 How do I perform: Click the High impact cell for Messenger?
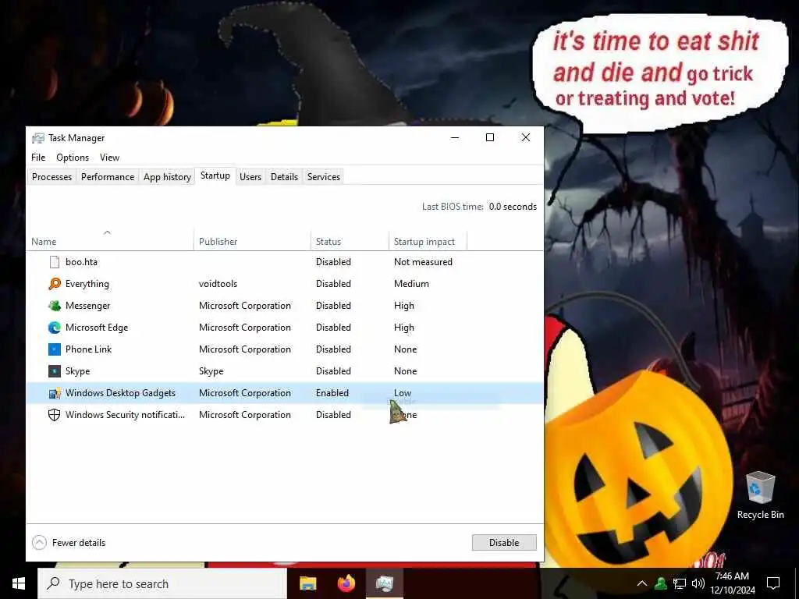click(x=404, y=306)
